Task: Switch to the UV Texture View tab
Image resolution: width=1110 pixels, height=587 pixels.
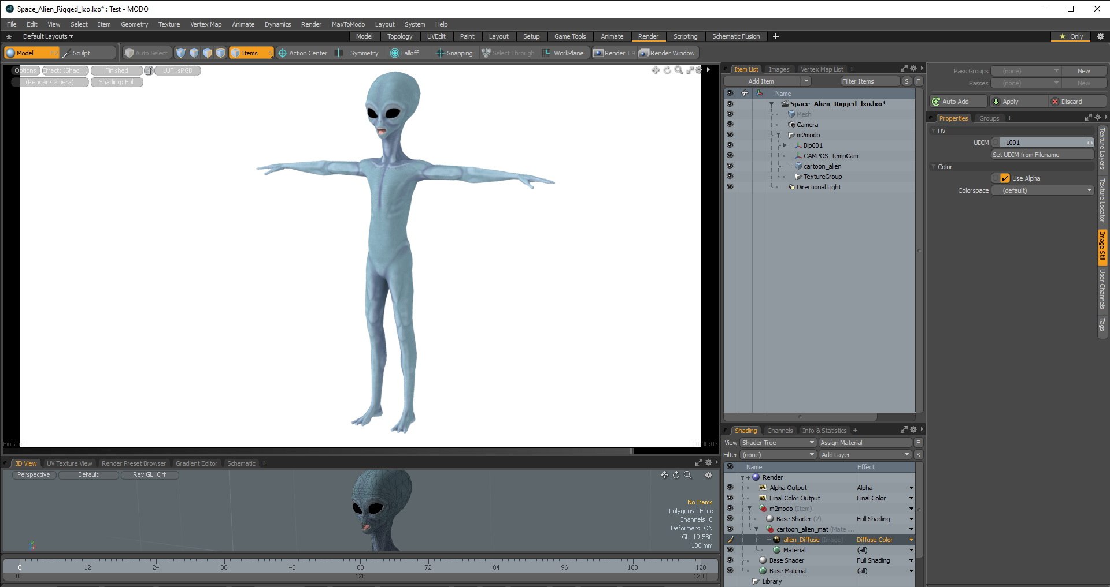Action: (x=69, y=463)
